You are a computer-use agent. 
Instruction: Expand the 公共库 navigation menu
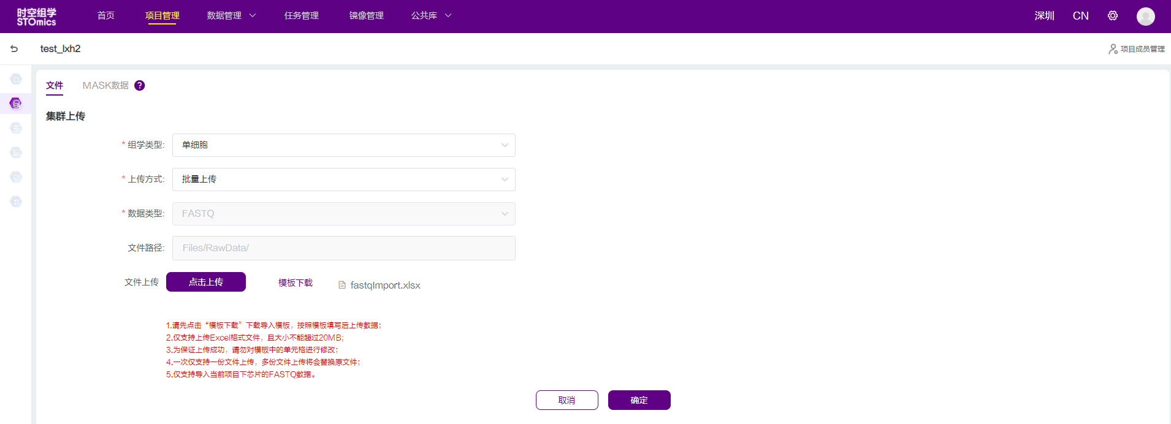[431, 16]
